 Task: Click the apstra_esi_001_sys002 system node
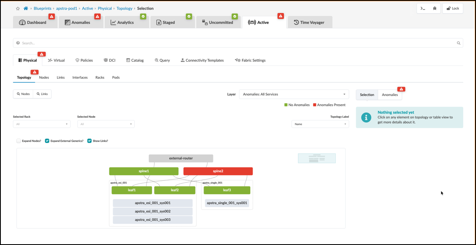click(153, 211)
